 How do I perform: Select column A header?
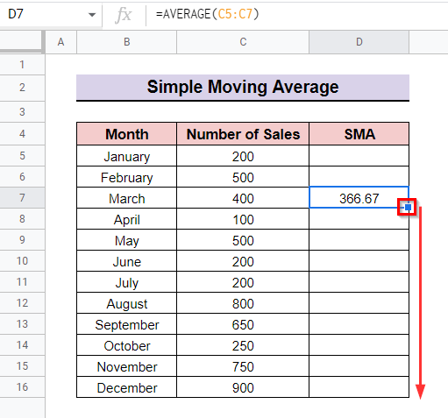point(60,42)
